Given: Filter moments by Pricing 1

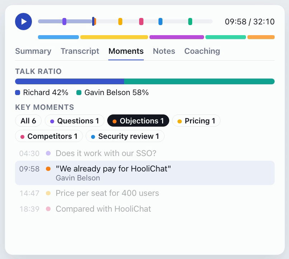Looking at the screenshot, I should click(x=196, y=121).
